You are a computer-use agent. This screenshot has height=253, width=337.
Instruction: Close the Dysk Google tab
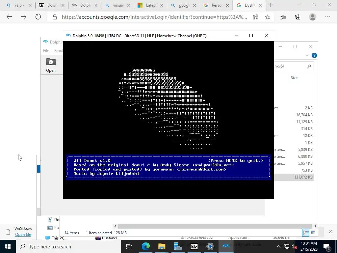click(x=260, y=5)
